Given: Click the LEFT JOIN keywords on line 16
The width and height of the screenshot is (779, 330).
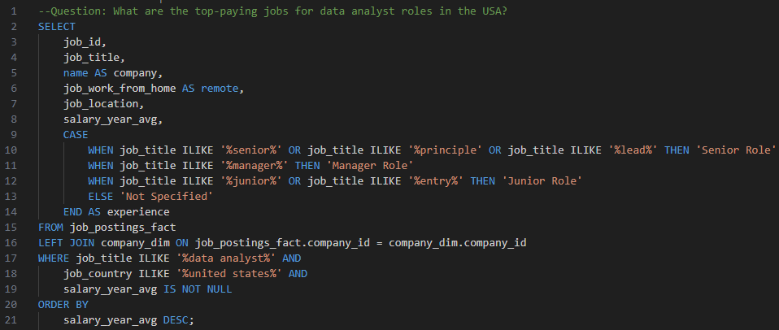Looking at the screenshot, I should 66,242.
